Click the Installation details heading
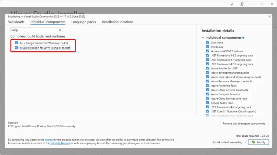The height and width of the screenshot is (155, 277). (218, 31)
